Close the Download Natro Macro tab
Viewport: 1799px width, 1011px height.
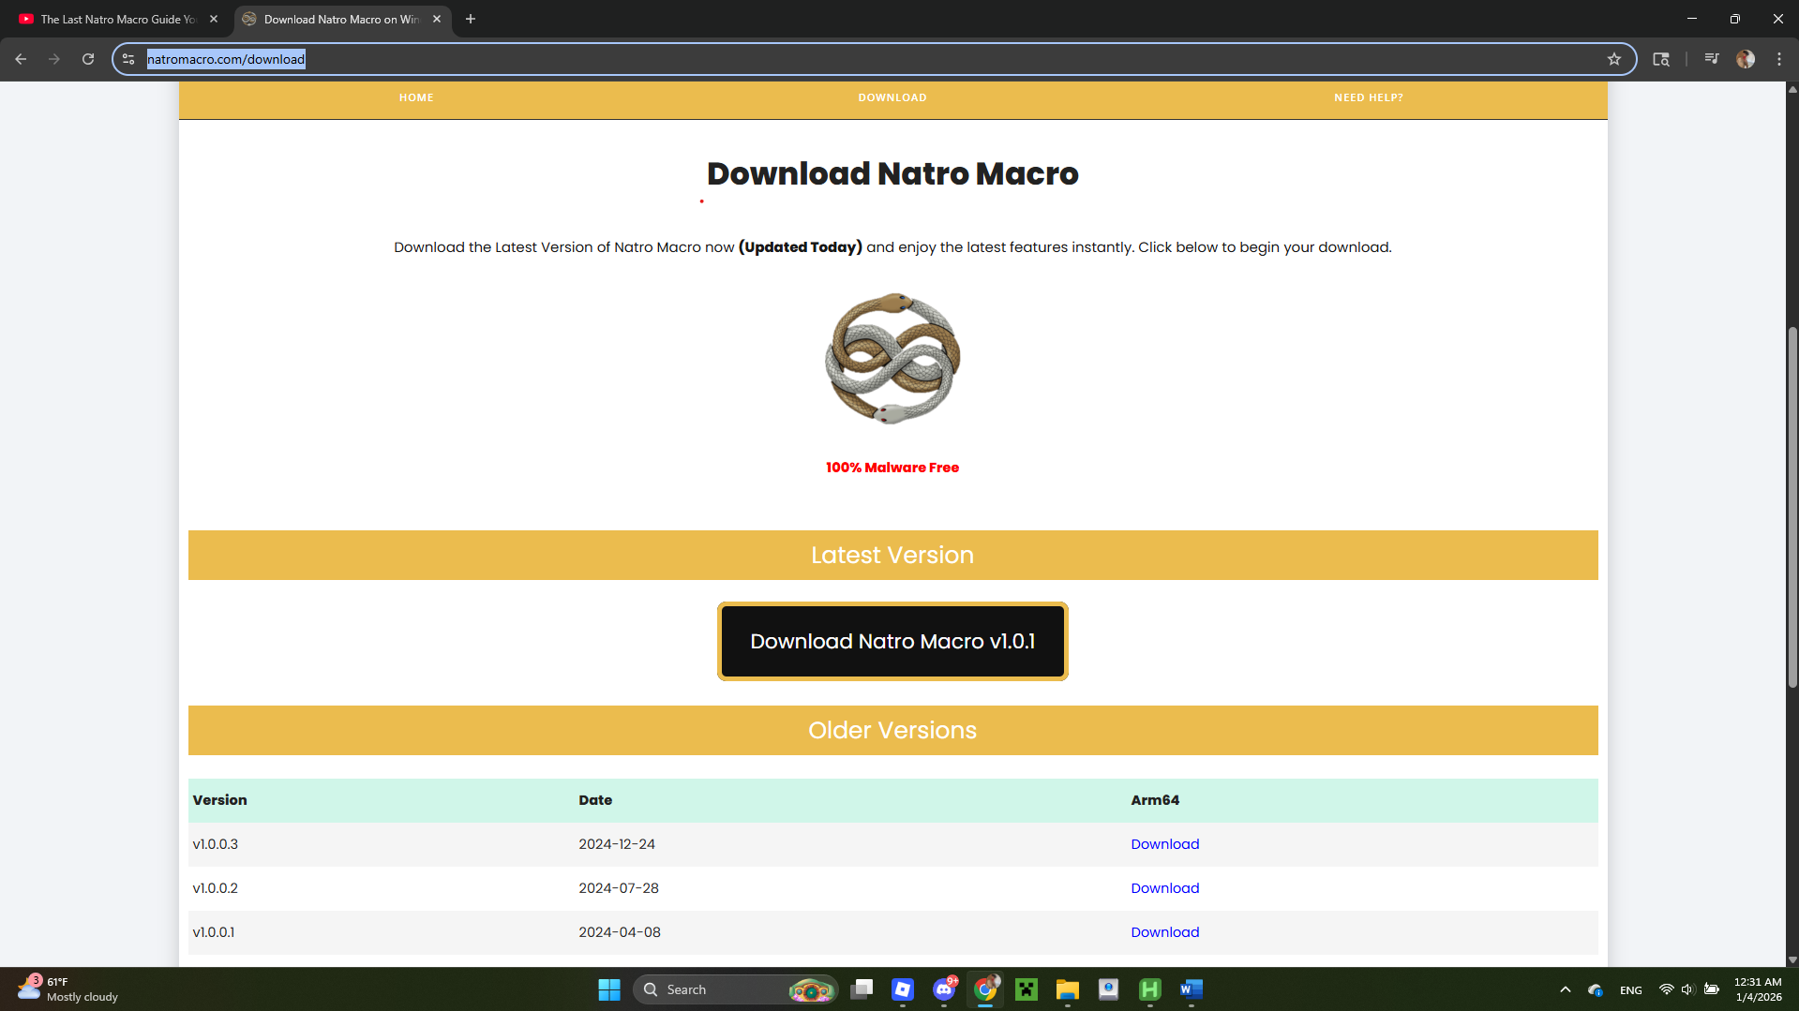(437, 19)
